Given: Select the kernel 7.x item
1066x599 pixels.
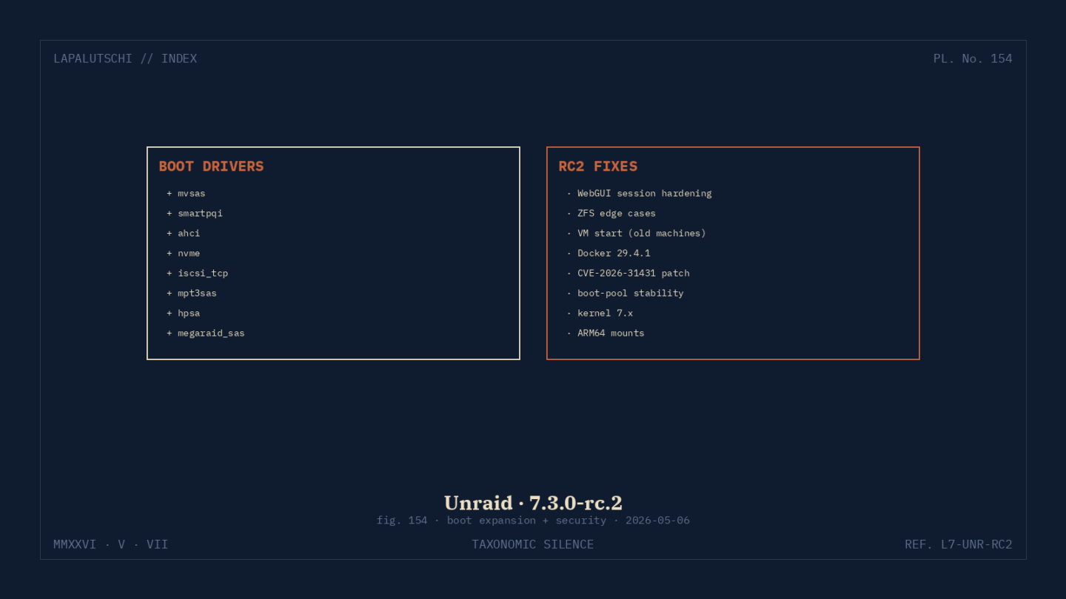Looking at the screenshot, I should [600, 313].
